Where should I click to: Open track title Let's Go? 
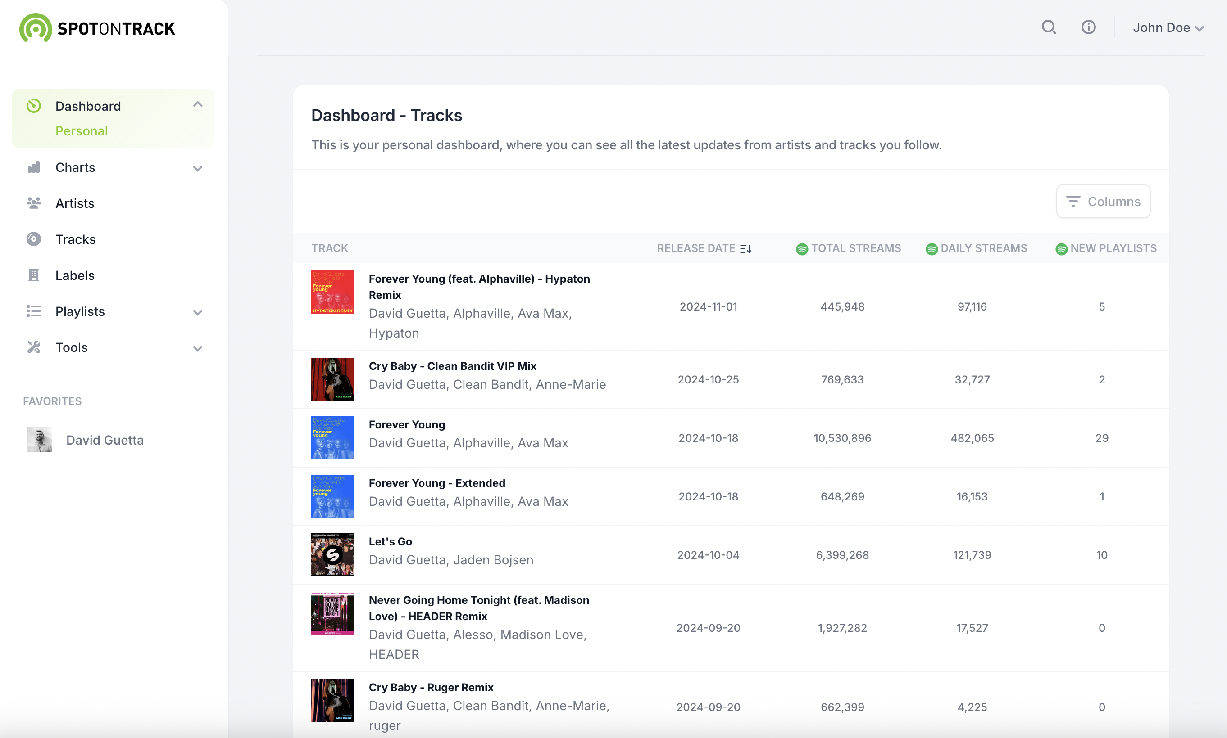click(390, 541)
